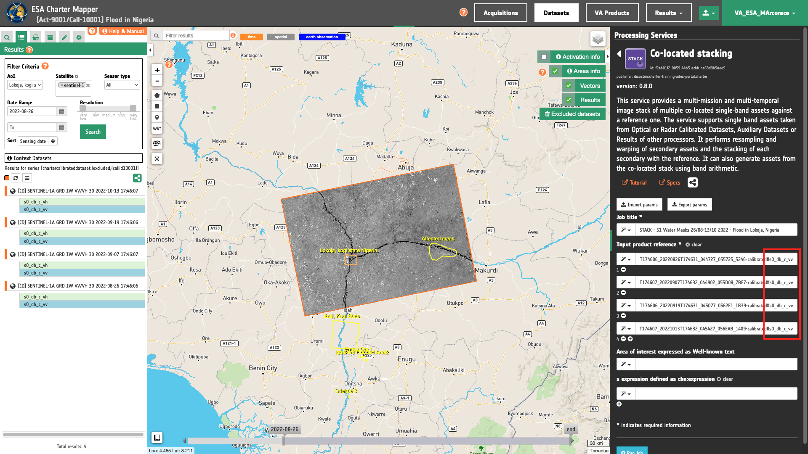Image resolution: width=808 pixels, height=454 pixels.
Task: Switch to the Acquisitions tab
Action: [x=501, y=13]
